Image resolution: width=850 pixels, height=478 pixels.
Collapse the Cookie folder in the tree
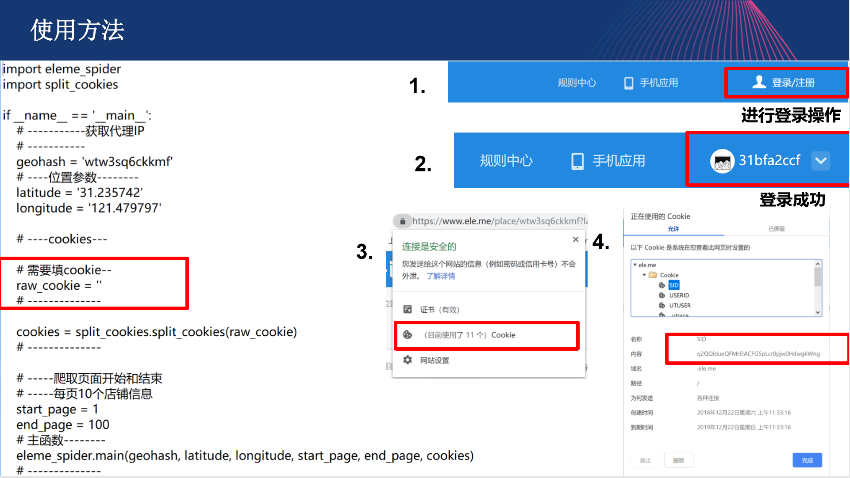point(644,275)
